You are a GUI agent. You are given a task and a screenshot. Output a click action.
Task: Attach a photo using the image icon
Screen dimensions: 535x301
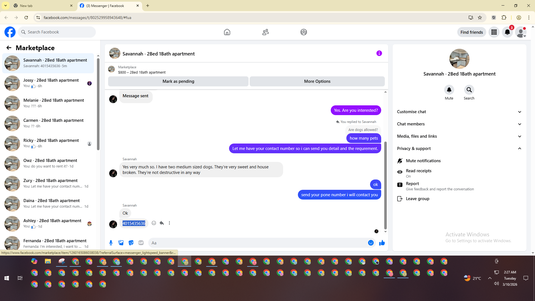click(121, 243)
